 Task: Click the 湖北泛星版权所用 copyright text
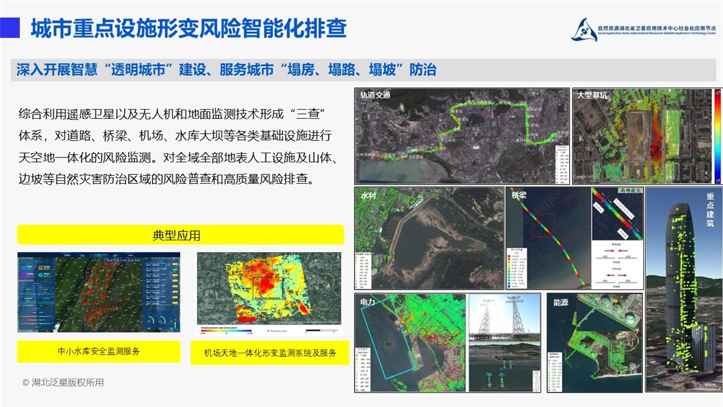63,382
